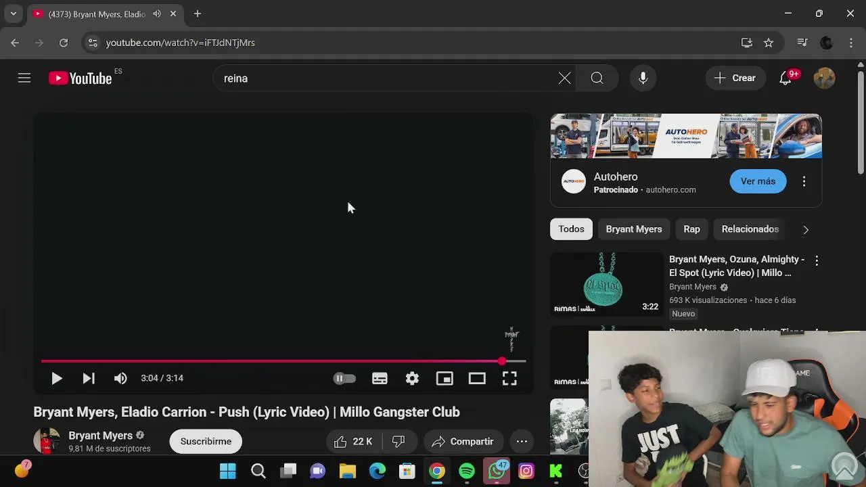Mute the video volume speaker

click(120, 379)
